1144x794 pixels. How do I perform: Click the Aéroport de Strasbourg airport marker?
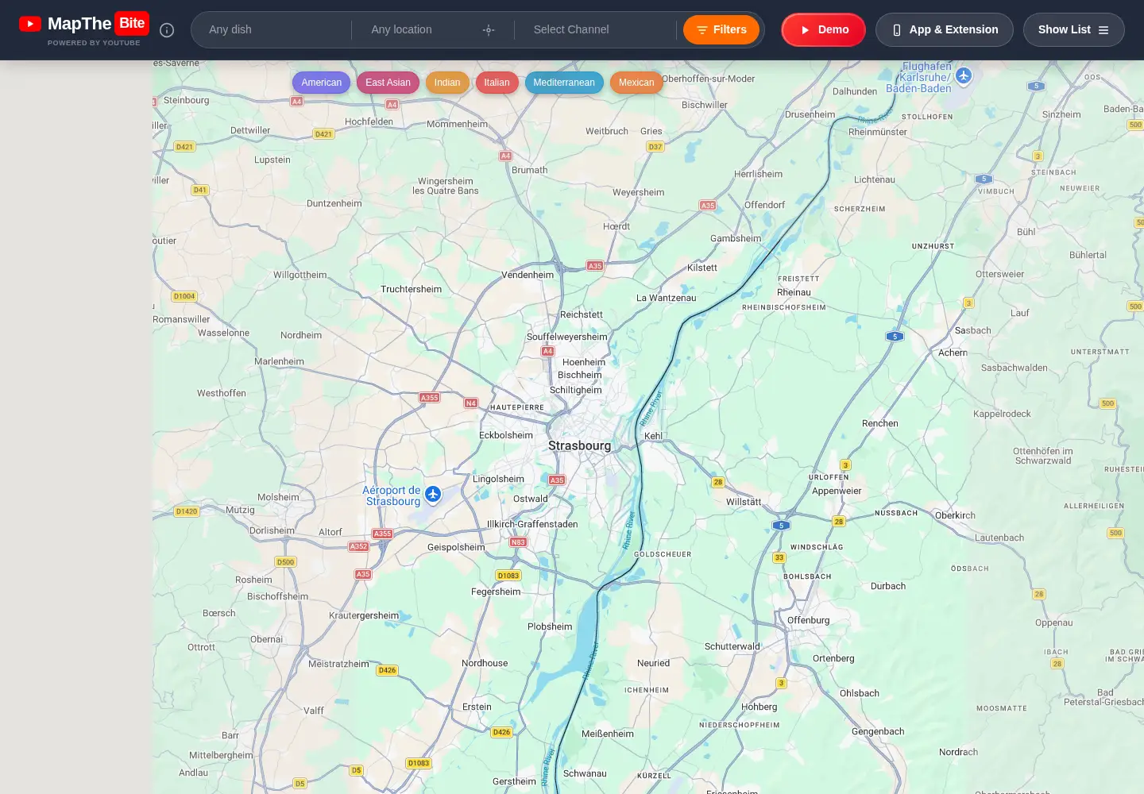(433, 495)
